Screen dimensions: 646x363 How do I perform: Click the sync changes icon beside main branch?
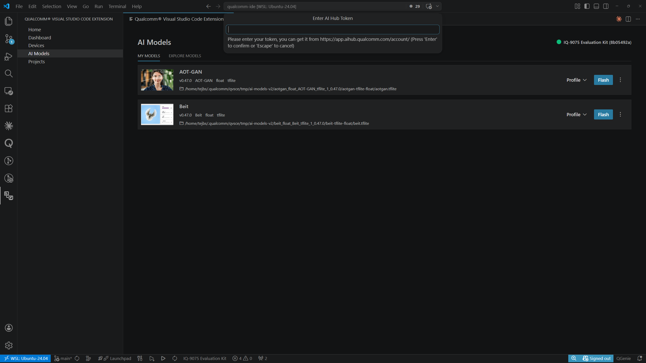coord(77,358)
